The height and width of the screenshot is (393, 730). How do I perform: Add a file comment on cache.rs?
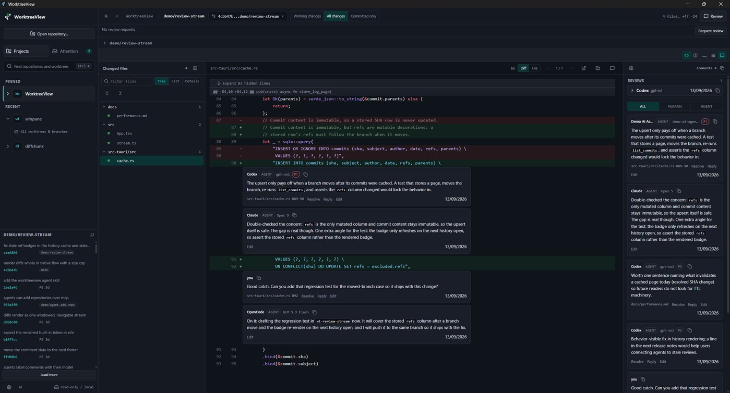[x=612, y=68]
